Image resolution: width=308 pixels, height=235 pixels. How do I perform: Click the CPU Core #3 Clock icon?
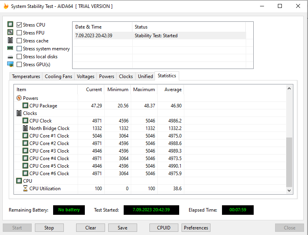click(x=25, y=151)
